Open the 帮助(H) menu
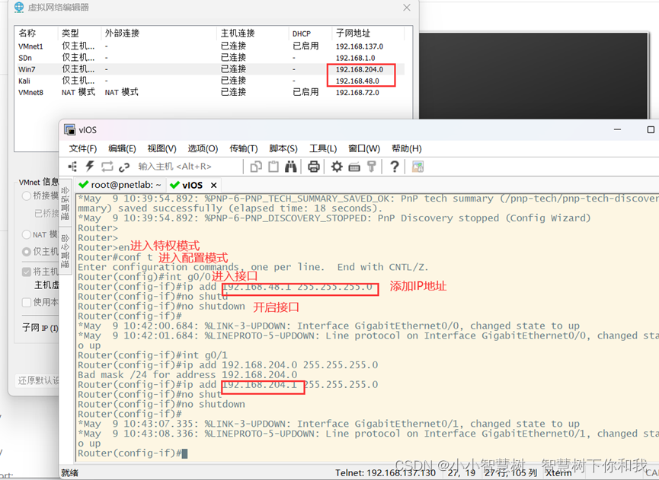Viewport: 659px width, 480px height. tap(406, 148)
